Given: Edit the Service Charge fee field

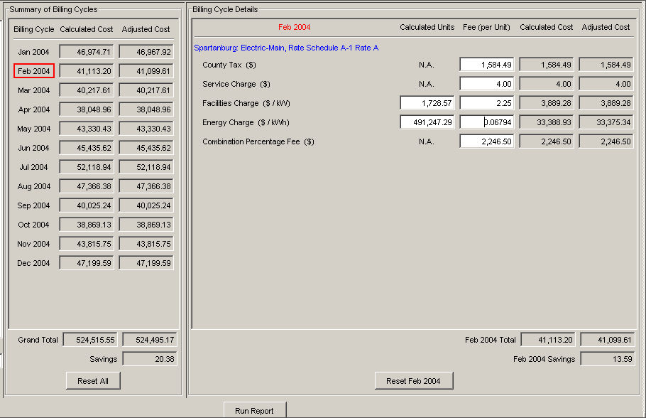Looking at the screenshot, I should [486, 84].
